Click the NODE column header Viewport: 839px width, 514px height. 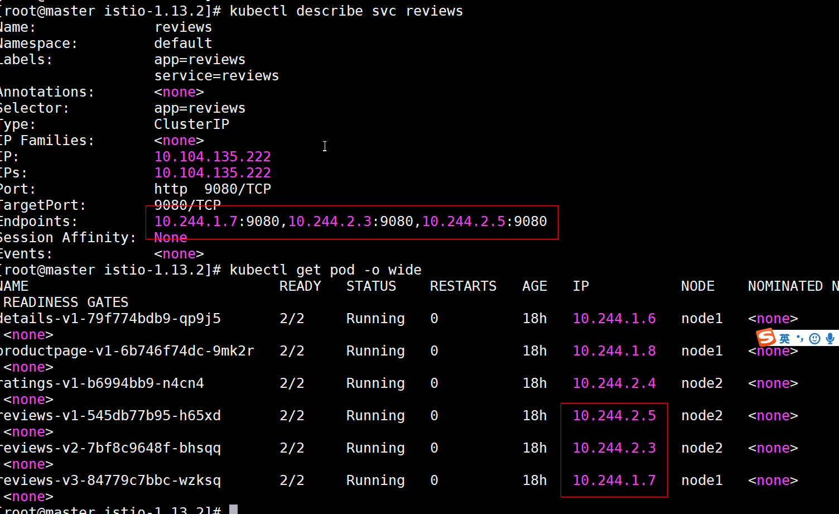(698, 286)
